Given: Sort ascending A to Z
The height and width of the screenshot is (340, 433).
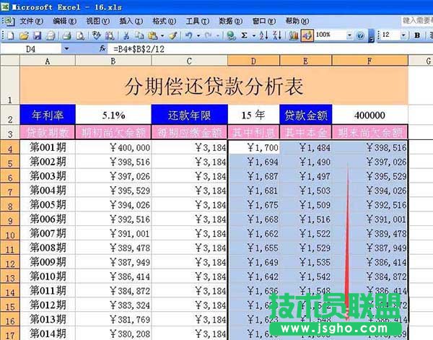Looking at the screenshot, I should click(x=263, y=35).
